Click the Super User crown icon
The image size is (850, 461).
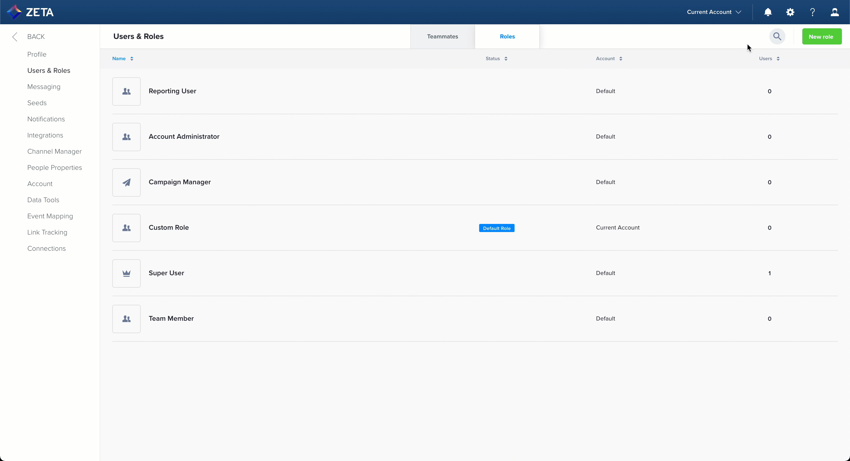pyautogui.click(x=126, y=273)
